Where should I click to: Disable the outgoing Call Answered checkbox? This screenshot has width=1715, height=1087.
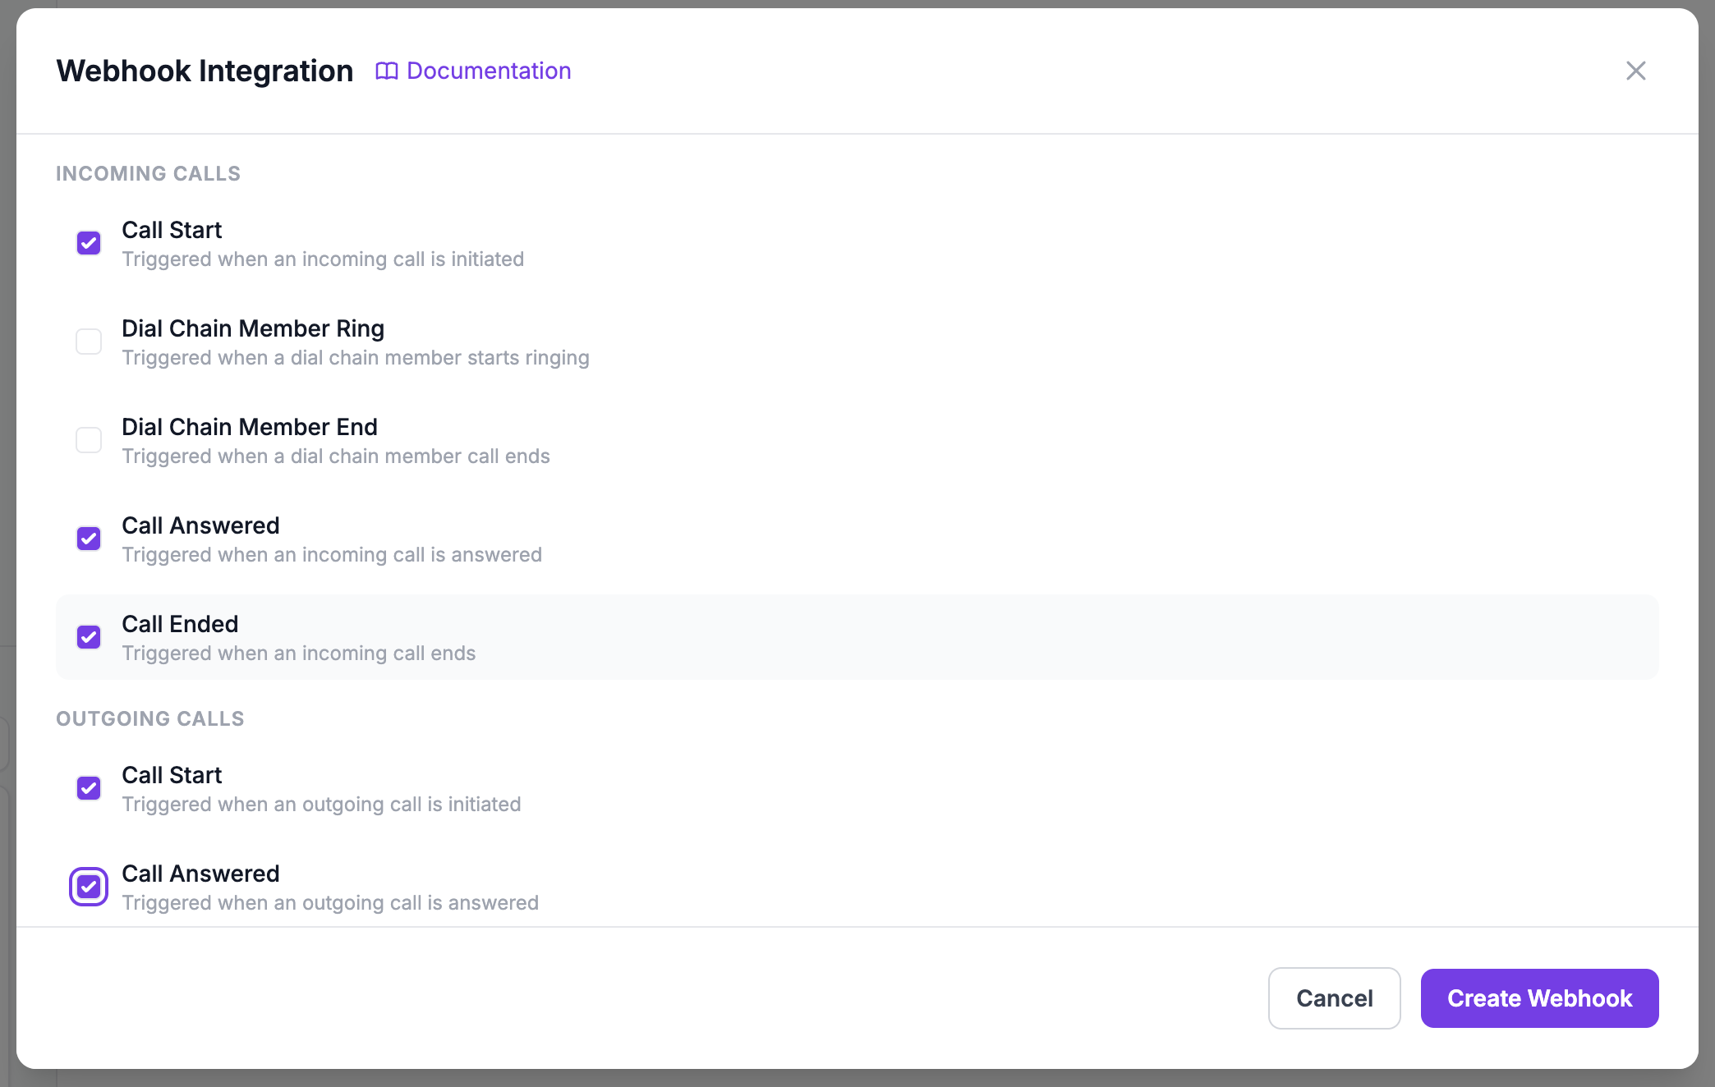click(89, 887)
